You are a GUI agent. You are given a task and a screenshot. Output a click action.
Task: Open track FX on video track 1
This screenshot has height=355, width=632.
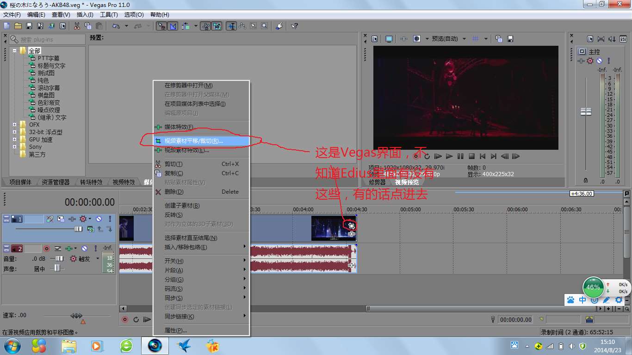(72, 219)
